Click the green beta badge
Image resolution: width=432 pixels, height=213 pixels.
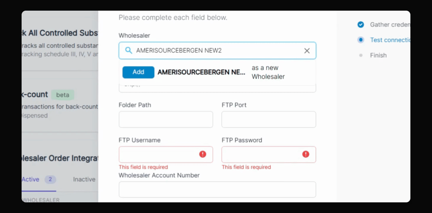pyautogui.click(x=62, y=95)
